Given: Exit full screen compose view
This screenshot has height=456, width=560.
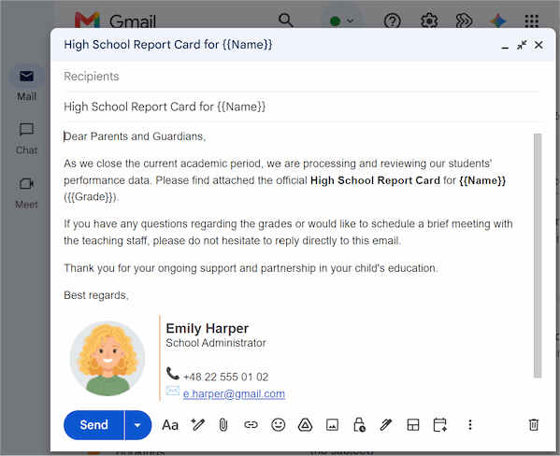Looking at the screenshot, I should coord(522,45).
